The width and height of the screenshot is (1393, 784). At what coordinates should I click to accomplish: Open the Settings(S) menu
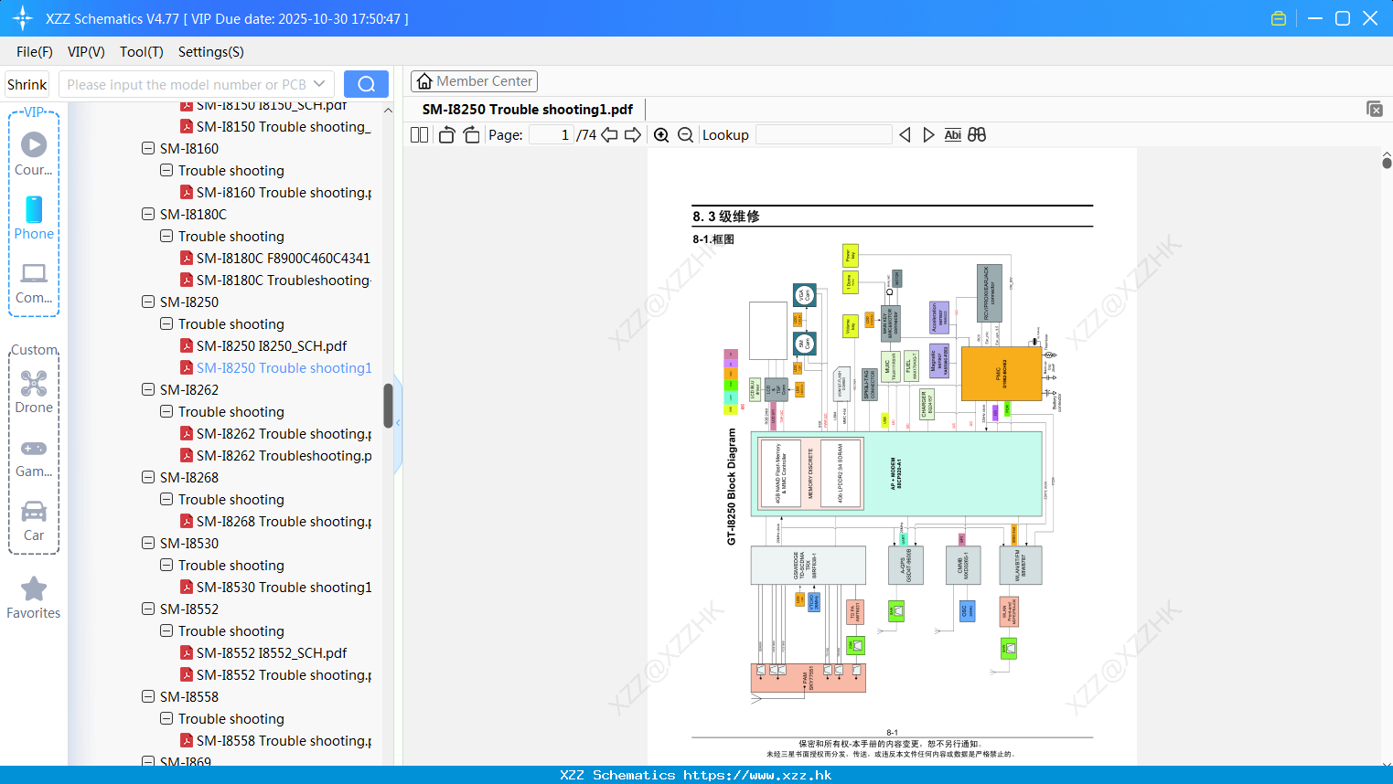coord(211,52)
